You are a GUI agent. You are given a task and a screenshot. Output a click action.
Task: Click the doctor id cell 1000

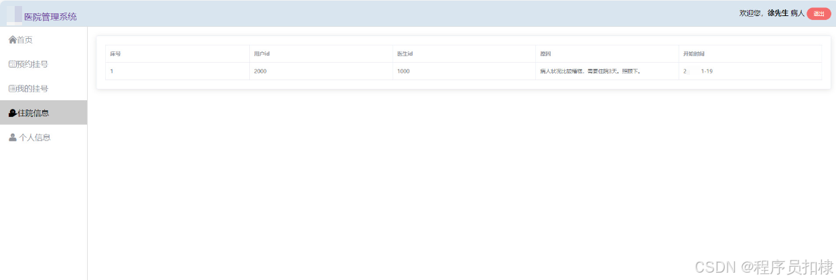[x=464, y=71]
